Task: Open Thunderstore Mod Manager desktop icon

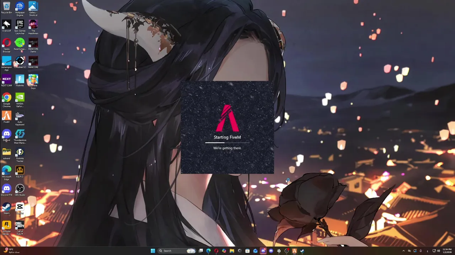Action: point(20,137)
